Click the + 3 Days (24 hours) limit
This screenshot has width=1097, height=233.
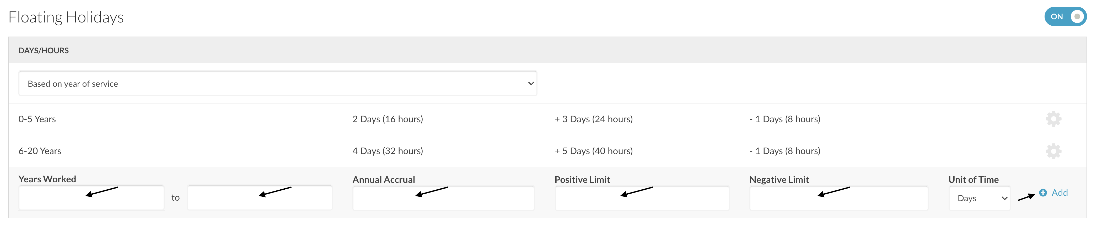tap(594, 119)
